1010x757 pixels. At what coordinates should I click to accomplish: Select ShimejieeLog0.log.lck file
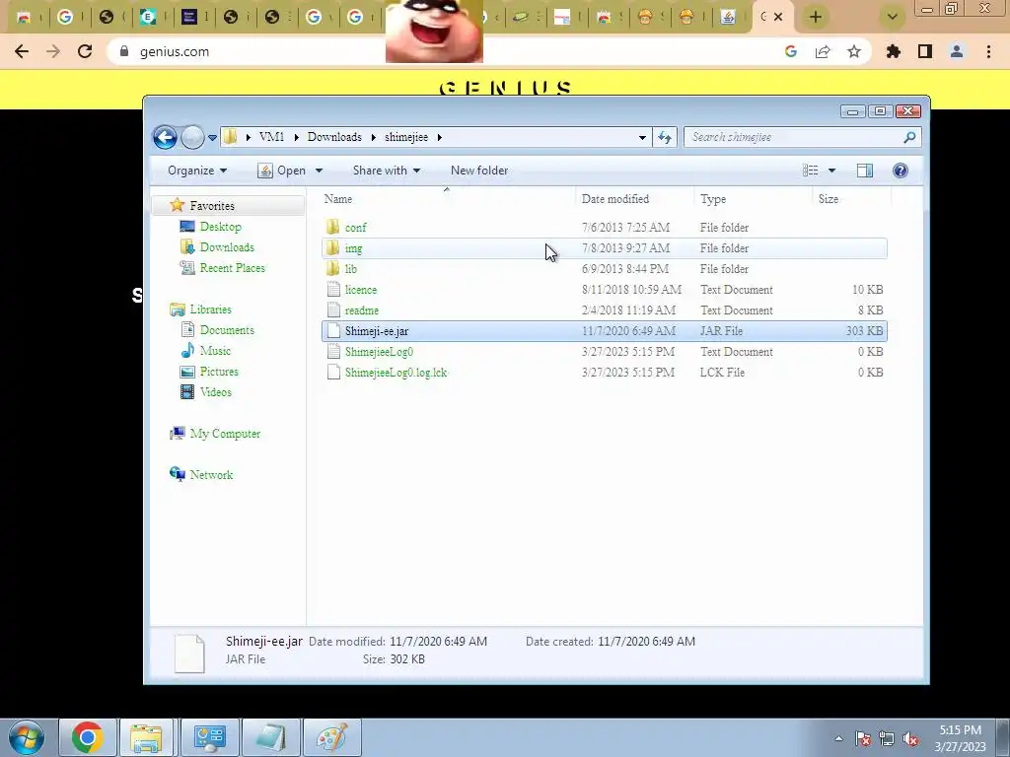point(604,372)
